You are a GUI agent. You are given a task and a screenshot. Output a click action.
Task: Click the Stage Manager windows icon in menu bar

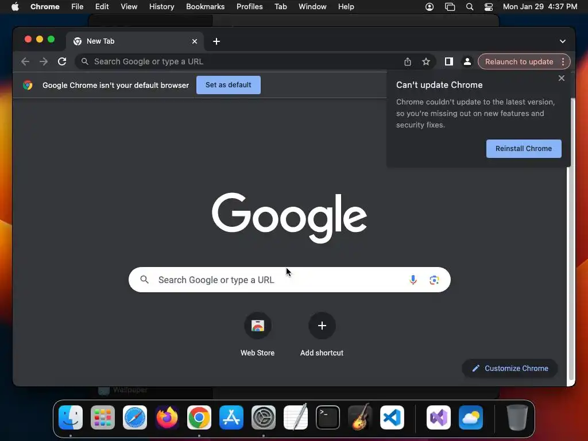450,7
